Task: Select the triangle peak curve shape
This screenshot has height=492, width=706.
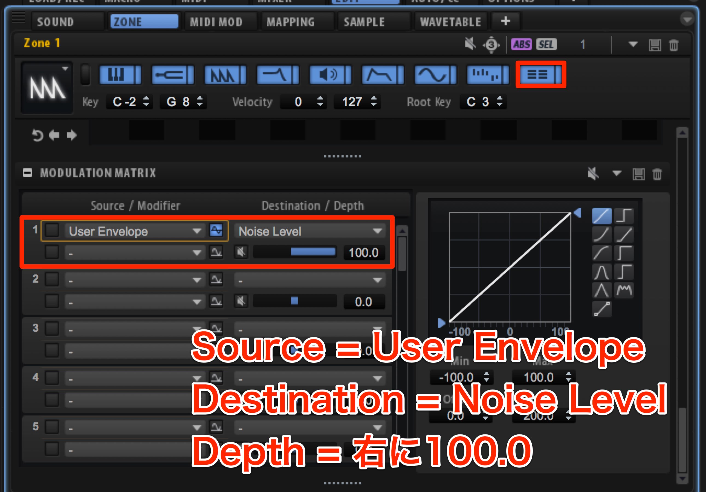Action: point(602,290)
